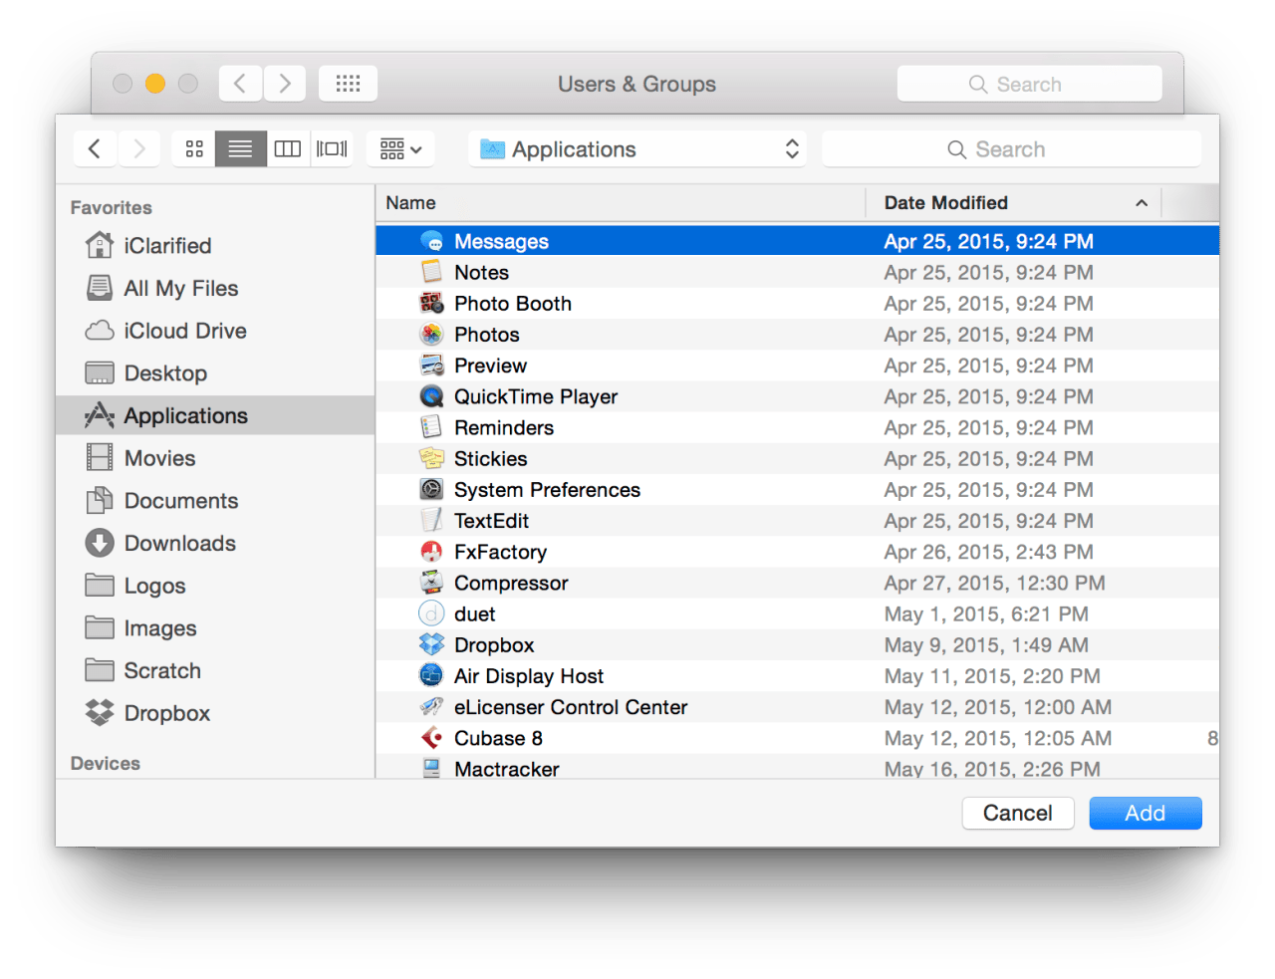Switch to column view mode
This screenshot has height=979, width=1275.
coord(287,148)
